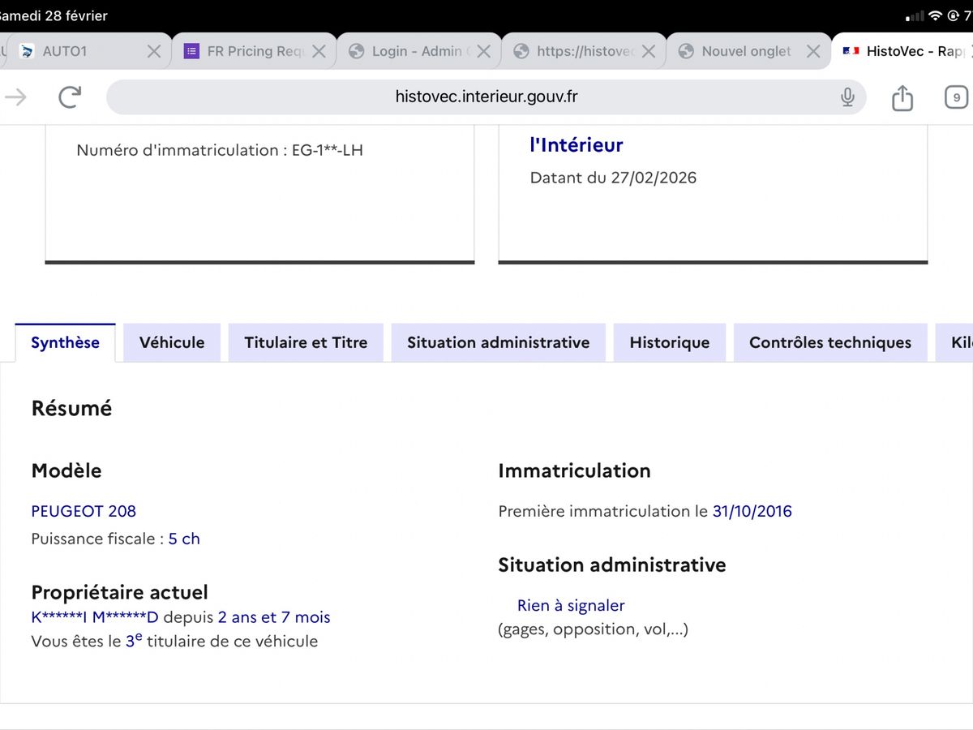Click the Modèle heading
This screenshot has width=973, height=730.
(x=66, y=470)
